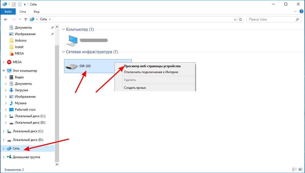Click the navigate back arrow

click(5, 19)
